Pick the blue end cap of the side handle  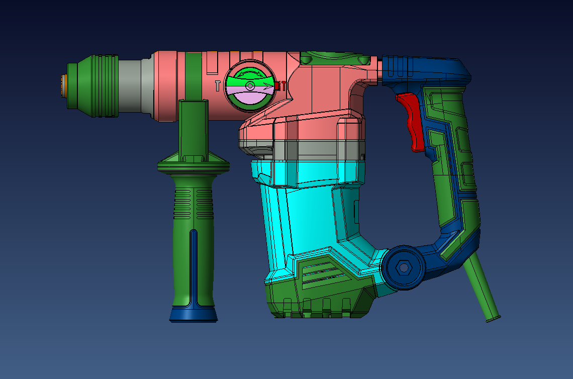click(x=194, y=314)
